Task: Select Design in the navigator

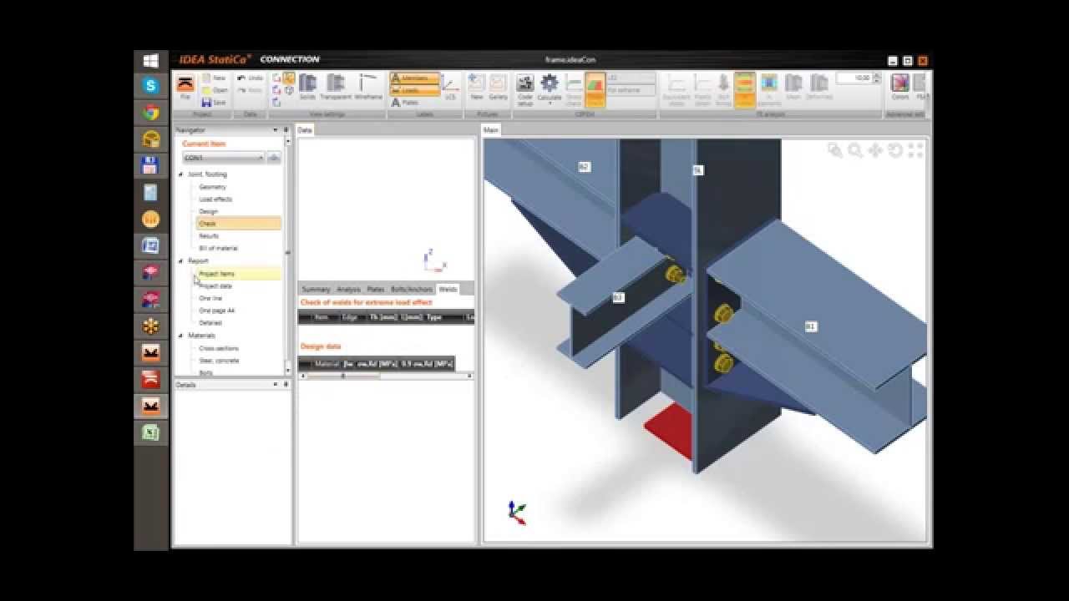Action: point(208,211)
